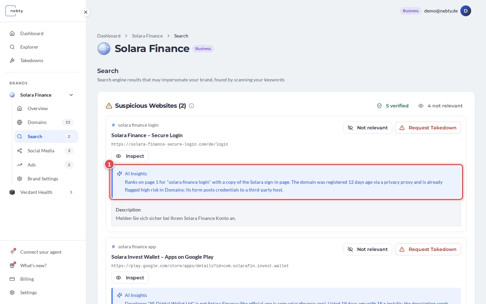Inspect the Solara Invest Wallet result
The width and height of the screenshot is (486, 304).
(130, 278)
